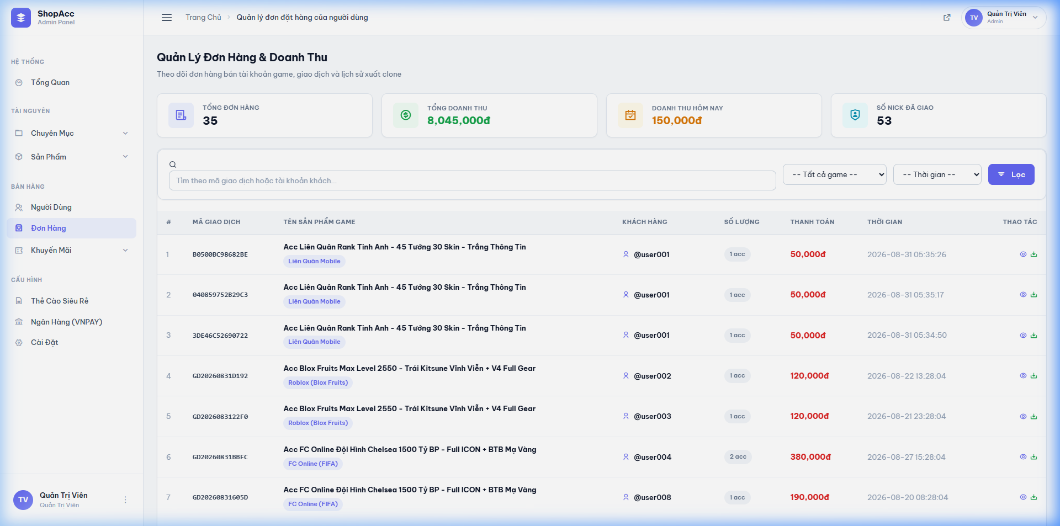Screen dimensions: 1060x526
Task: Open the Quản Trị Viên account dropdown
Action: [1004, 18]
